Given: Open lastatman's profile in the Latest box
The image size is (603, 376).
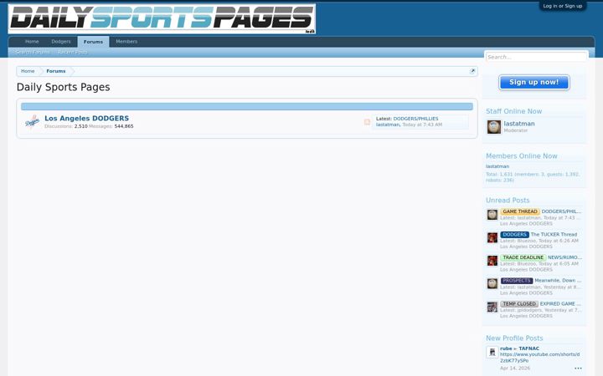Looking at the screenshot, I should click(388, 124).
